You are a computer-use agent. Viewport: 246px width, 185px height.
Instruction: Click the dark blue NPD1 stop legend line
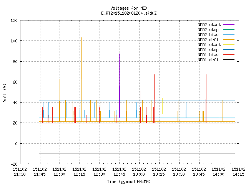[x=229, y=50]
